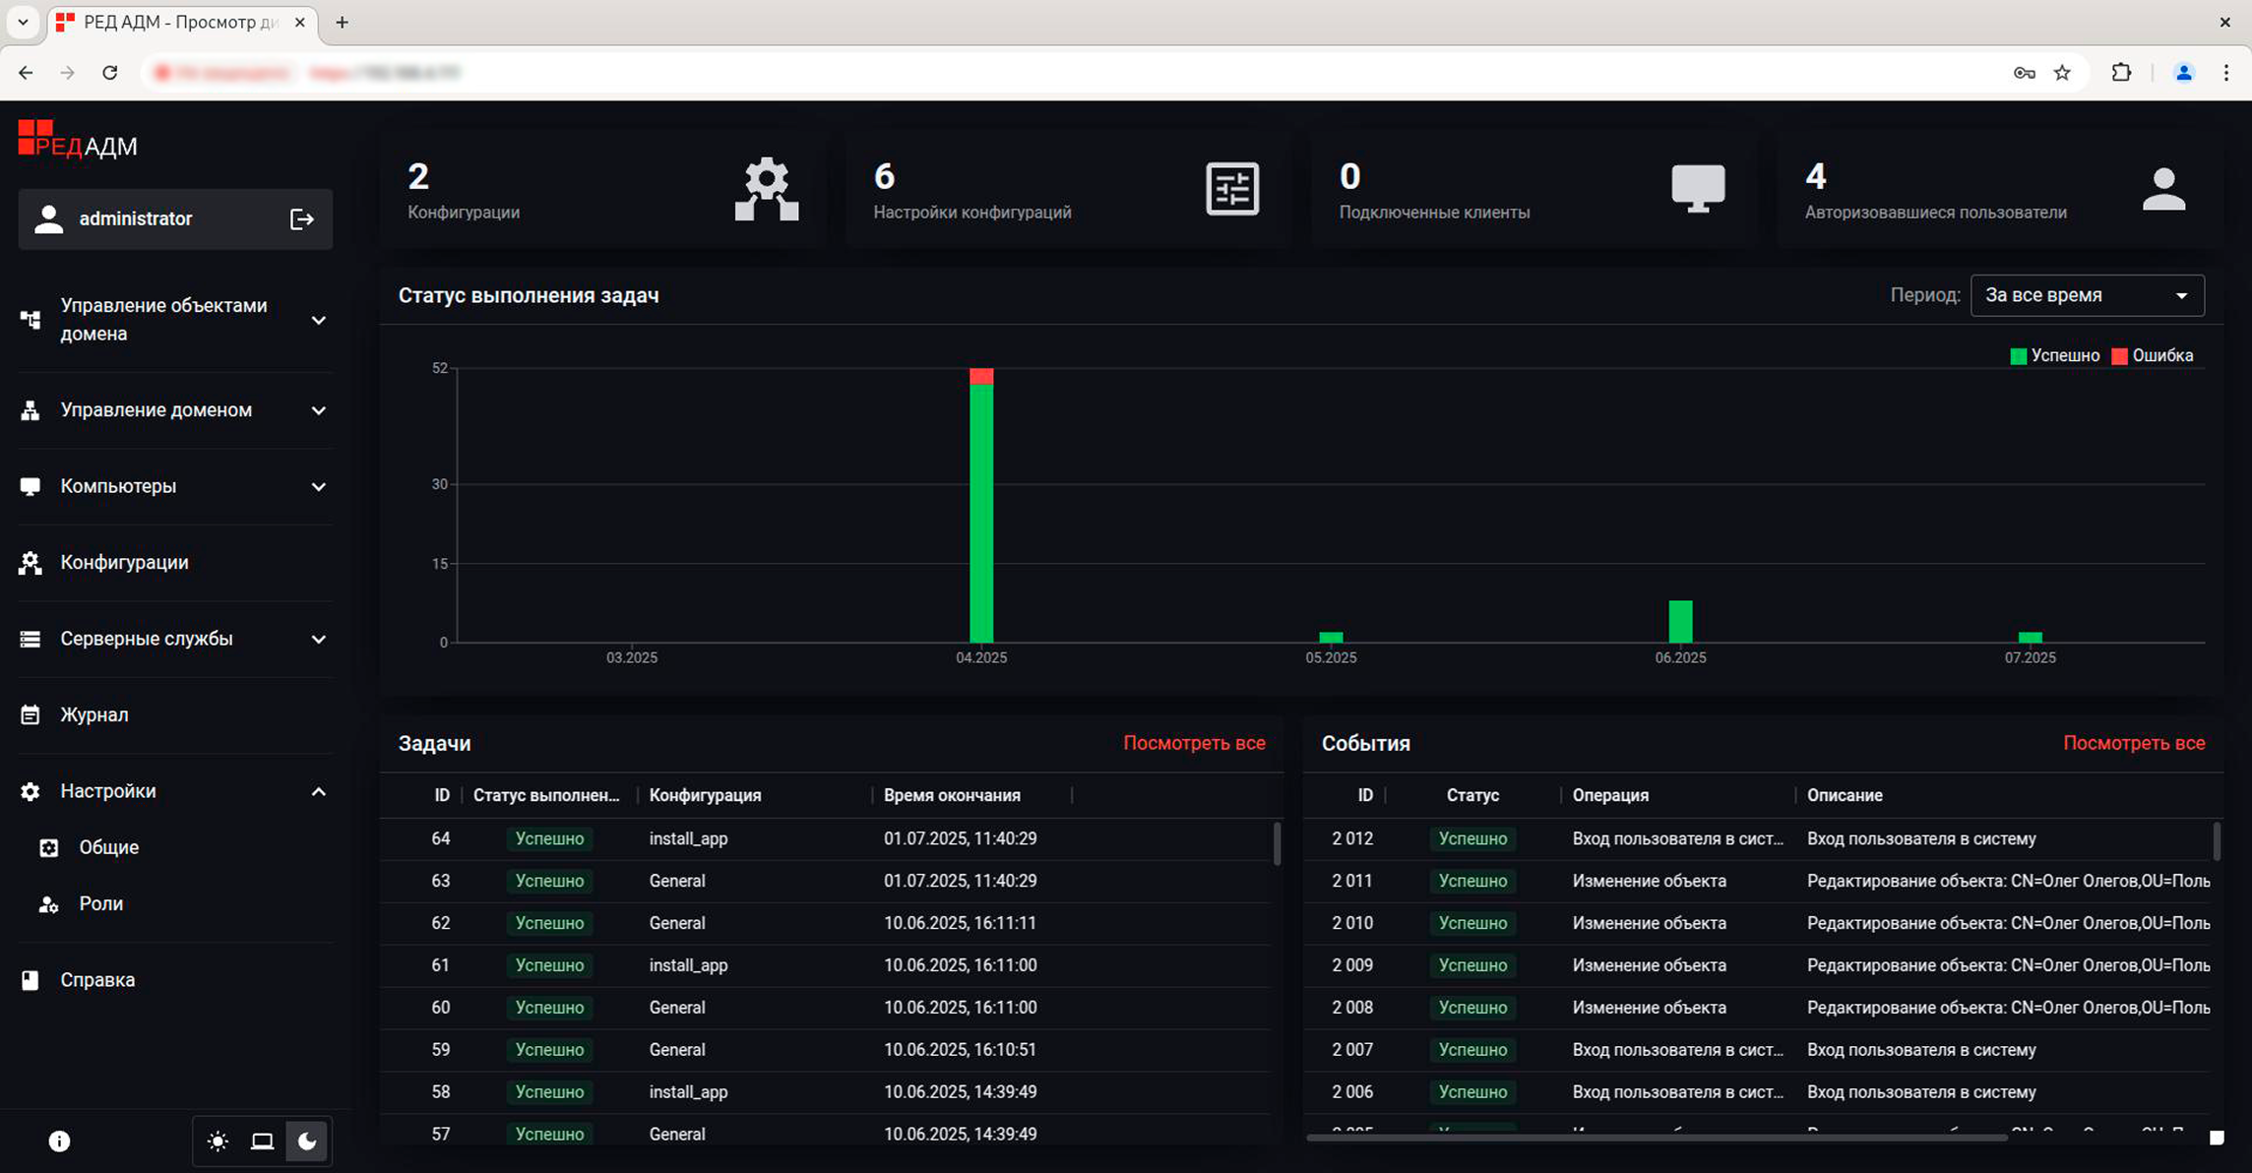The height and width of the screenshot is (1173, 2252).
Task: Select task row with ID 64
Action: [826, 838]
